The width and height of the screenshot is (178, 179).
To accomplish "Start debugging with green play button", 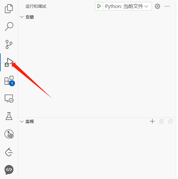I will 99,6.
